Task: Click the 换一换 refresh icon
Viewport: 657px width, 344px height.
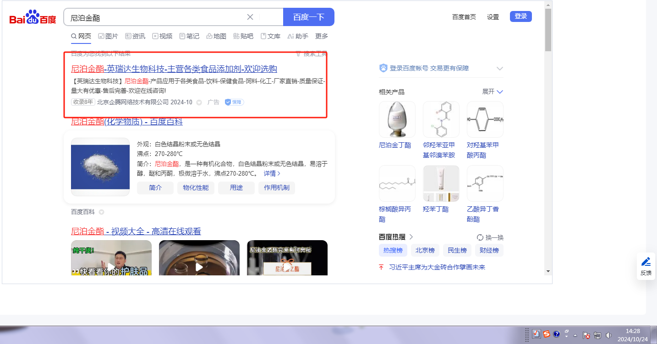Action: tap(480, 237)
